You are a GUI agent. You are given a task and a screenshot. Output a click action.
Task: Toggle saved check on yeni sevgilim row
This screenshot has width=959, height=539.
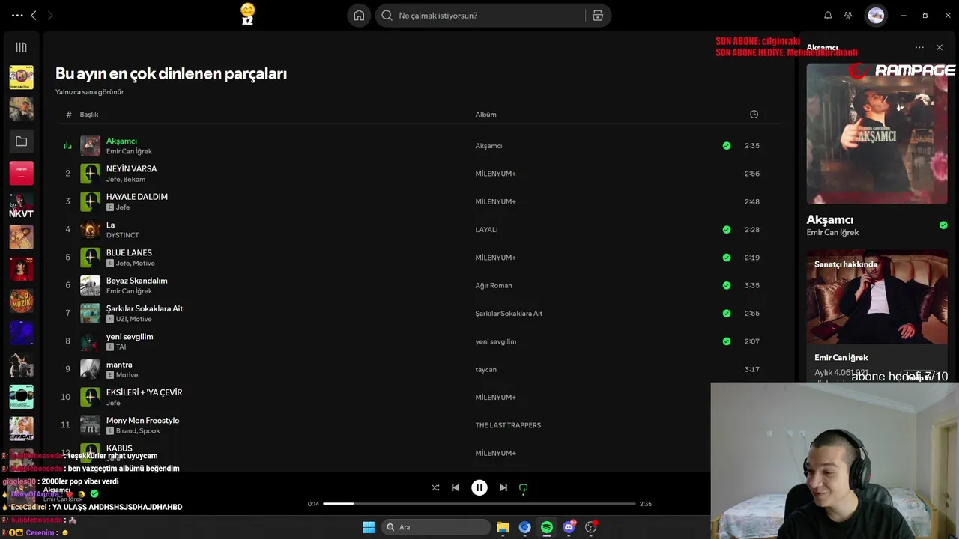coord(727,341)
